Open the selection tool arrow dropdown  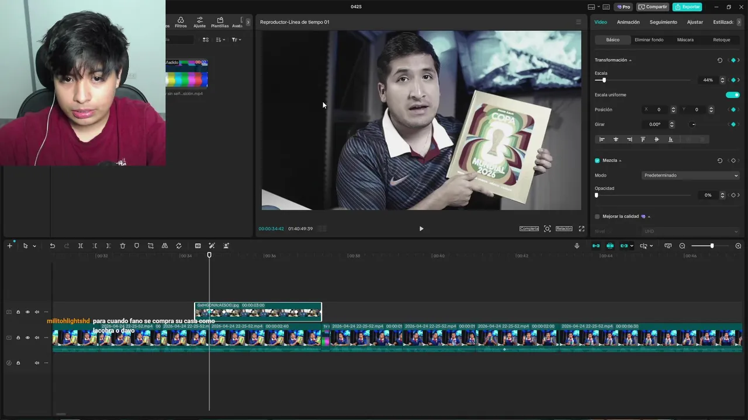coord(34,246)
